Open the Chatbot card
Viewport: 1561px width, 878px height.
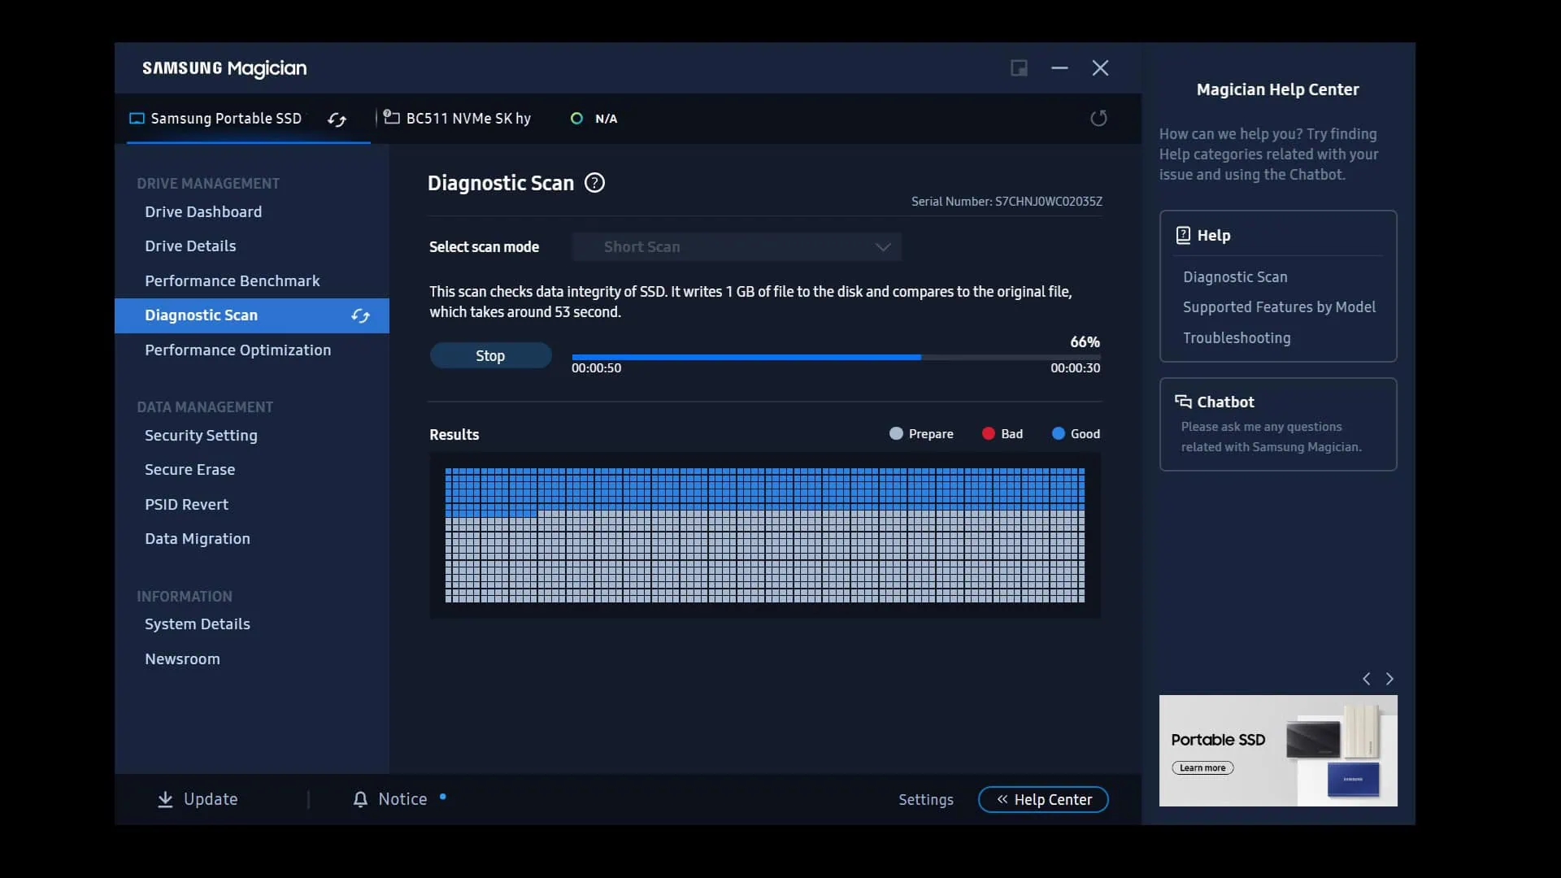tap(1278, 424)
